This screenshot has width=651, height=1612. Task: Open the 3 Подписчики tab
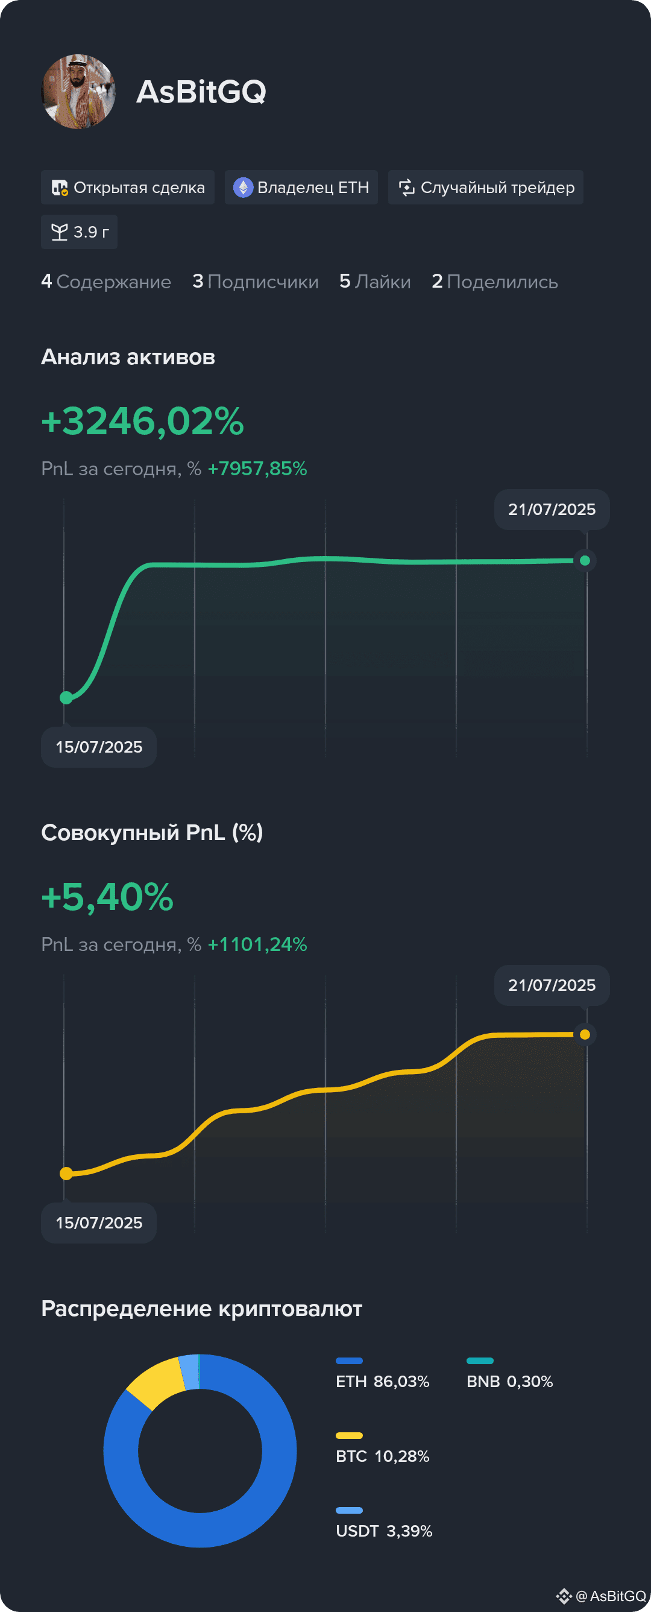(x=255, y=282)
